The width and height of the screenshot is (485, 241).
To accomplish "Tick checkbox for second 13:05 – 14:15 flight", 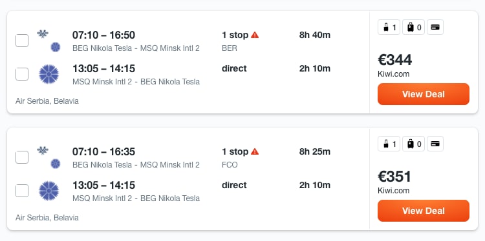I will tap(22, 191).
